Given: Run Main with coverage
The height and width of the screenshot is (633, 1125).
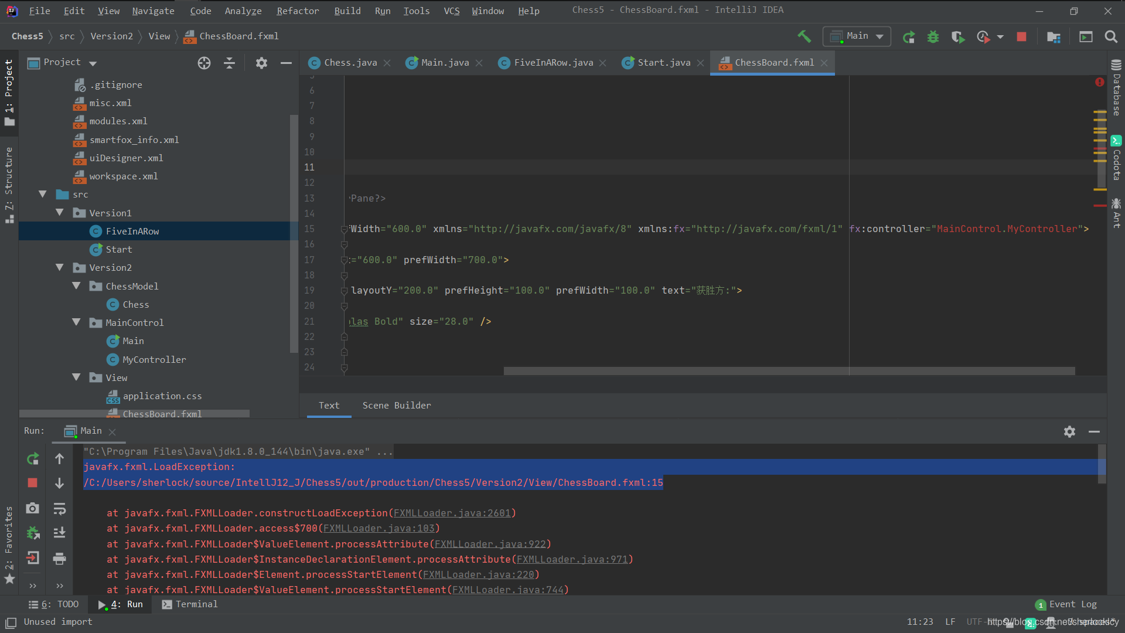Looking at the screenshot, I should [957, 36].
